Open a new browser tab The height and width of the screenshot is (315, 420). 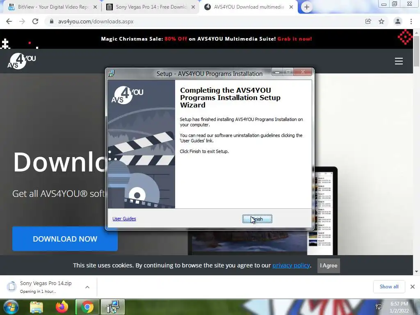pos(307,7)
